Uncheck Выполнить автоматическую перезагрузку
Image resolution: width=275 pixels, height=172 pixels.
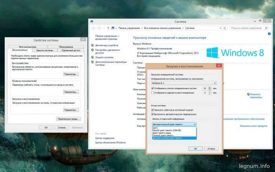(x=152, y=114)
